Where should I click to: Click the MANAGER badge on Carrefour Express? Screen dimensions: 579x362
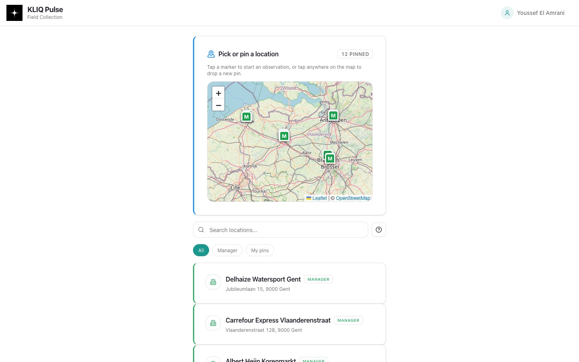coord(348,320)
